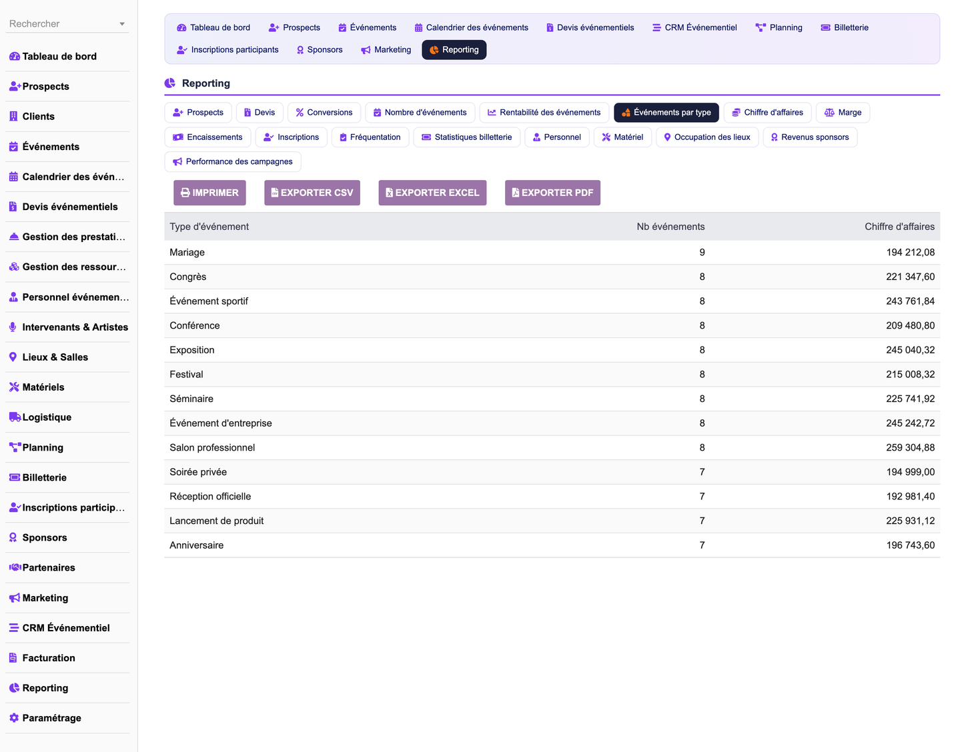Select the active Reporting item in top navigation
The height and width of the screenshot is (752, 964).
pyautogui.click(x=454, y=50)
